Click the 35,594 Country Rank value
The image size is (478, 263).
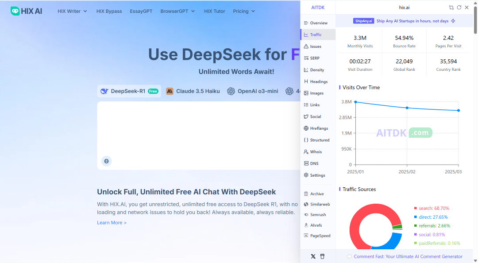(x=448, y=62)
